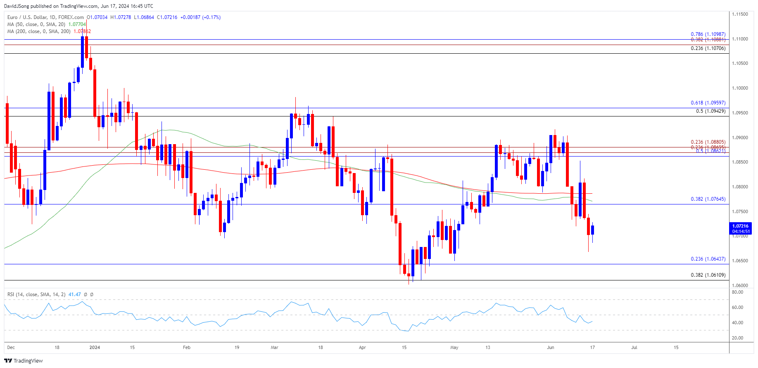The width and height of the screenshot is (758, 368).
Task: Click the 0.236 (1.10706) Fibonacci label
Action: tap(708, 48)
